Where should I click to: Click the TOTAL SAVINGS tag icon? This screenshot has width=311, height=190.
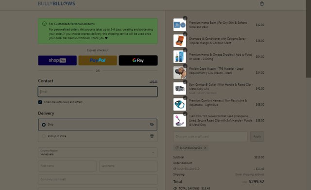(x=175, y=188)
